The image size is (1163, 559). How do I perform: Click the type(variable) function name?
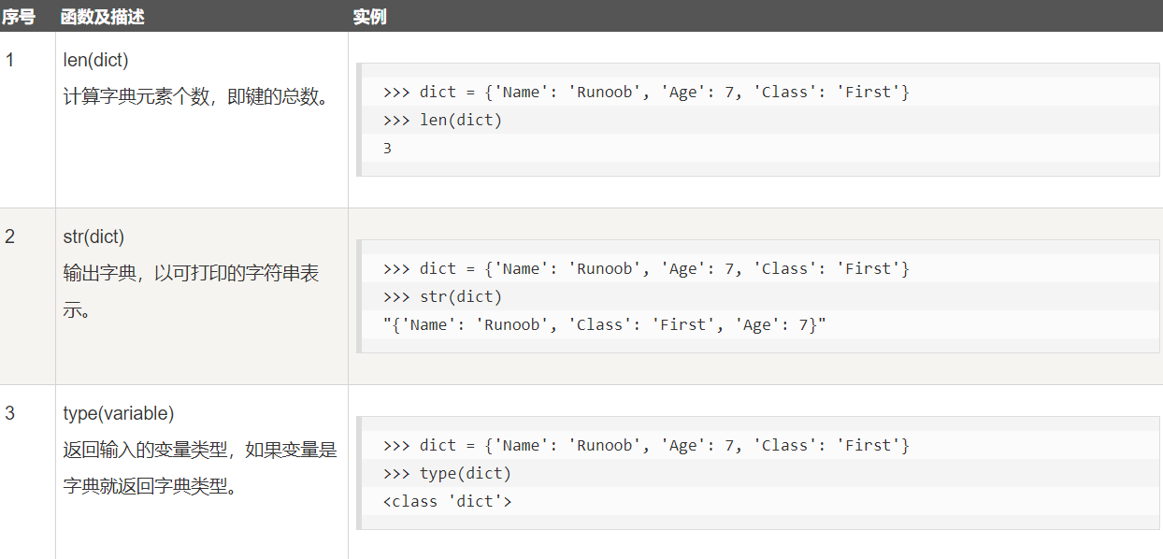tap(119, 413)
